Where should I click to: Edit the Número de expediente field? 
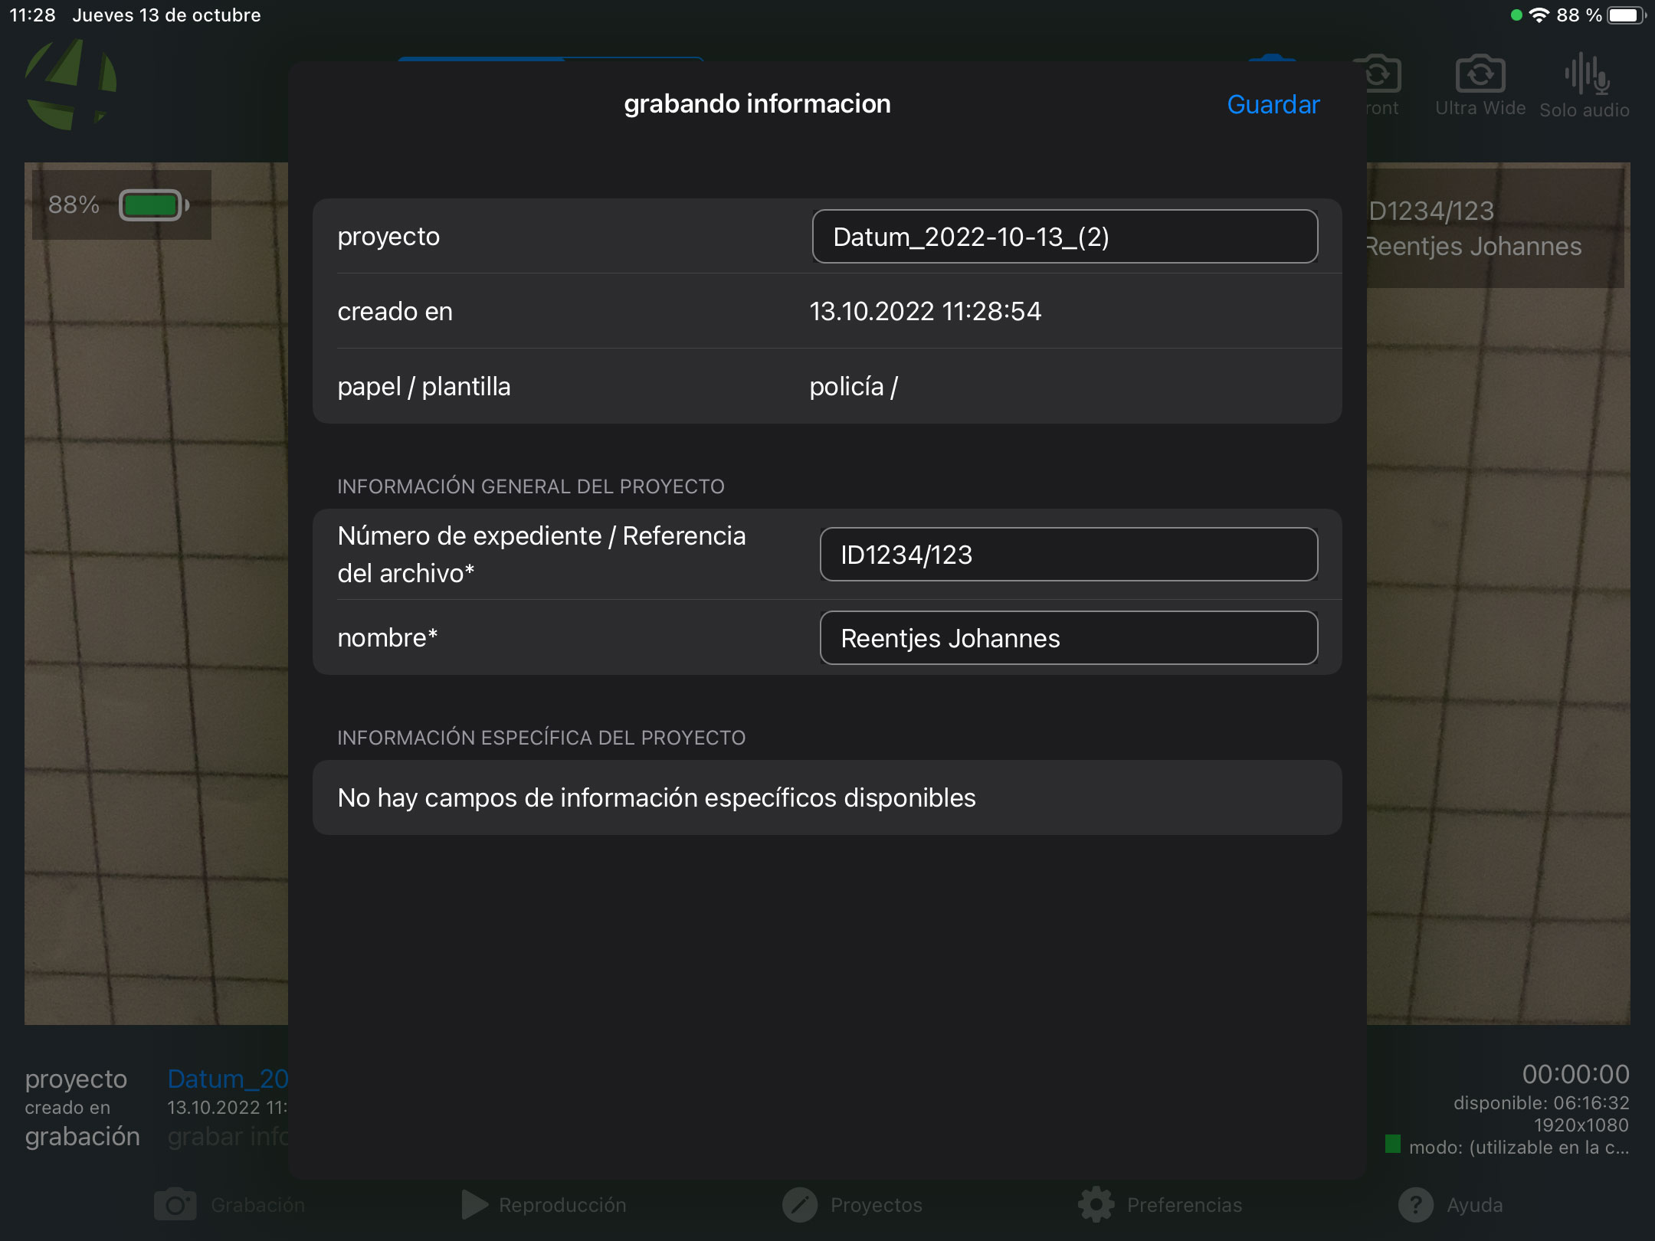click(1069, 555)
